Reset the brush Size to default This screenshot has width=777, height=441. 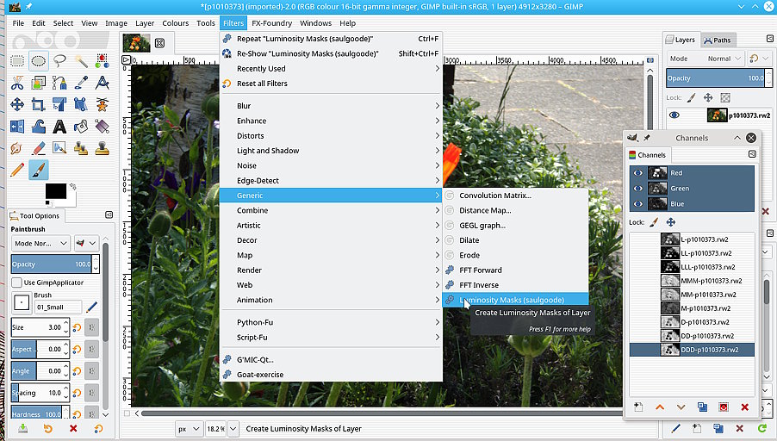coord(77,327)
